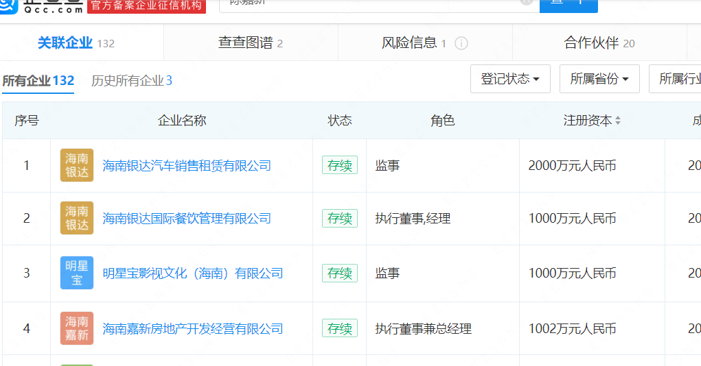Click the 海南嘉新 company logo
Viewport: 701px width, 366px height.
(77, 328)
